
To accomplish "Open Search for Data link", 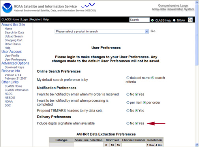I will (x=14, y=32).
